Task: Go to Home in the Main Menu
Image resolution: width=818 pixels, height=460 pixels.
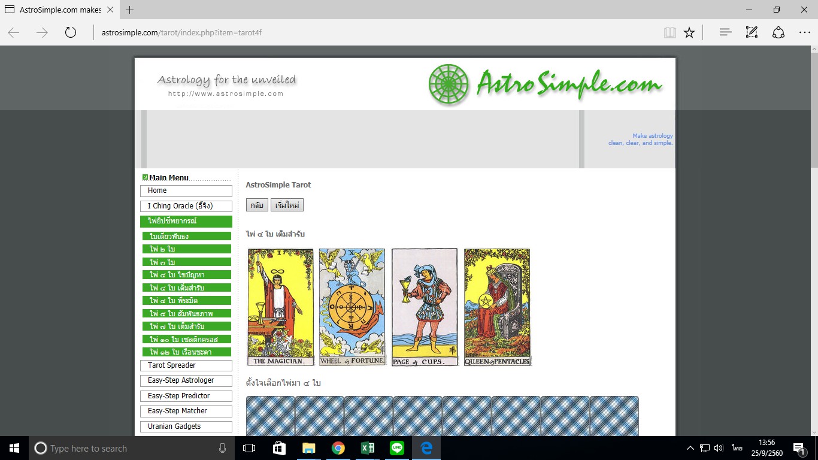Action: point(186,190)
